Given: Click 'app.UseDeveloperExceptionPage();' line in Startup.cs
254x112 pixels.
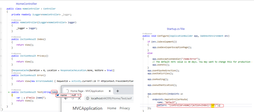Looking at the screenshot, I should pos(172,48).
